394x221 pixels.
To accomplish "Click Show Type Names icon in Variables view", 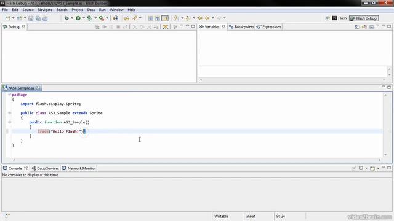I will [357, 27].
